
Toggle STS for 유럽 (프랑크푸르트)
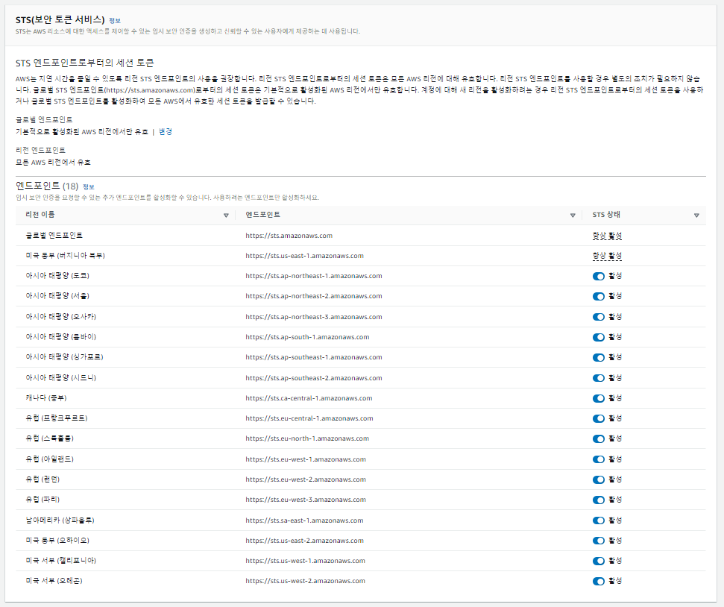coord(599,418)
